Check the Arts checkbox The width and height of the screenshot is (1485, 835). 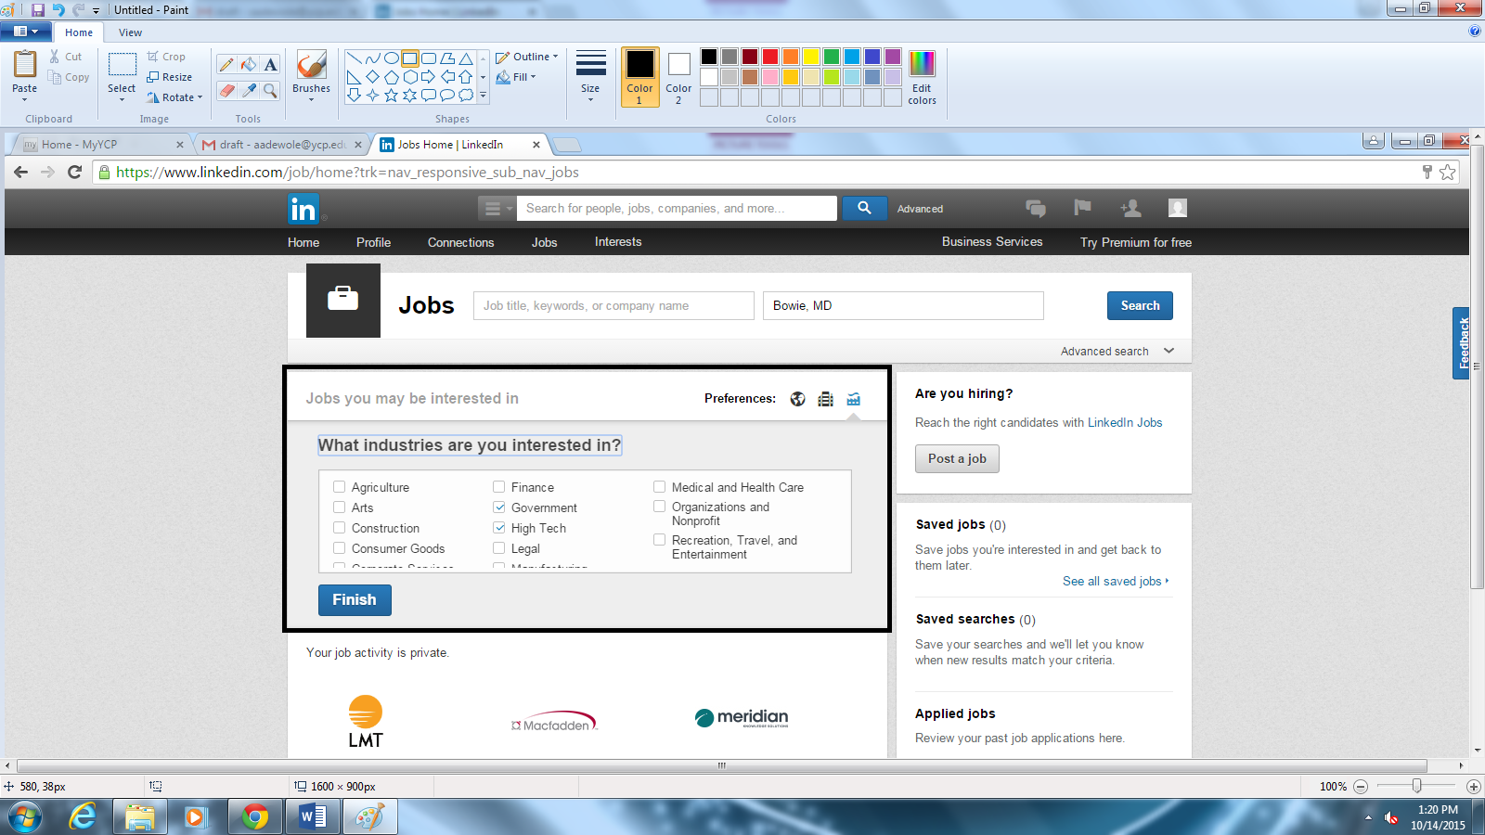339,507
